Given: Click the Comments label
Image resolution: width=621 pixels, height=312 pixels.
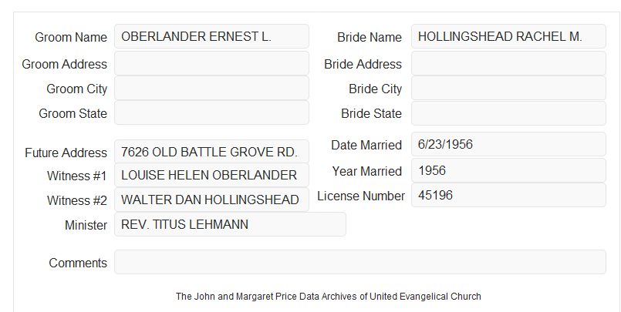Looking at the screenshot, I should pos(78,263).
